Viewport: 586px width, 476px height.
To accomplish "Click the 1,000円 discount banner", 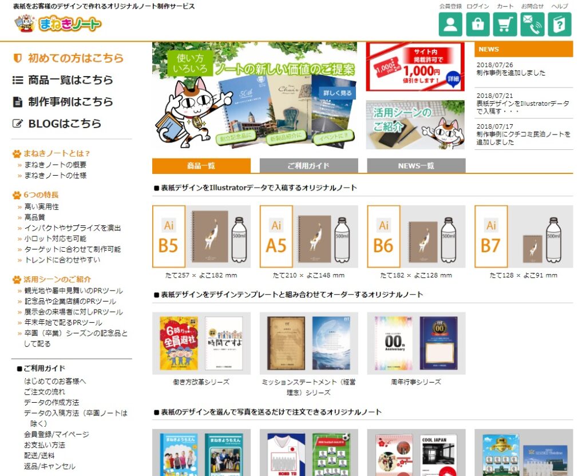I will coord(415,67).
